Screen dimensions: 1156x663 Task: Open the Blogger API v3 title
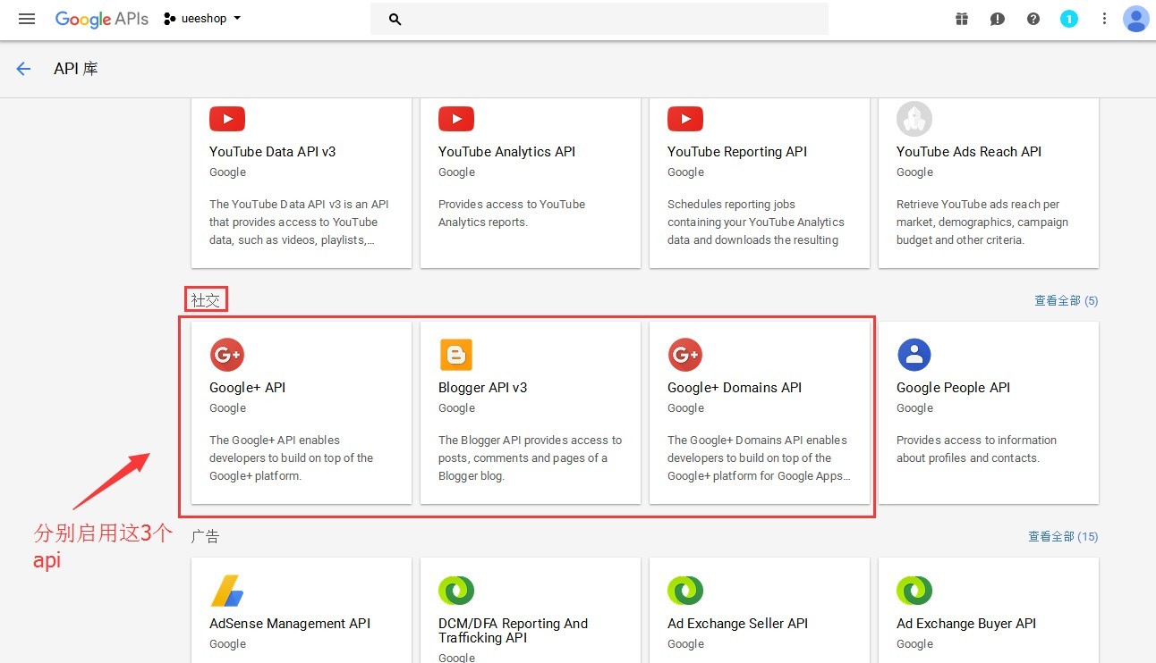(x=483, y=388)
